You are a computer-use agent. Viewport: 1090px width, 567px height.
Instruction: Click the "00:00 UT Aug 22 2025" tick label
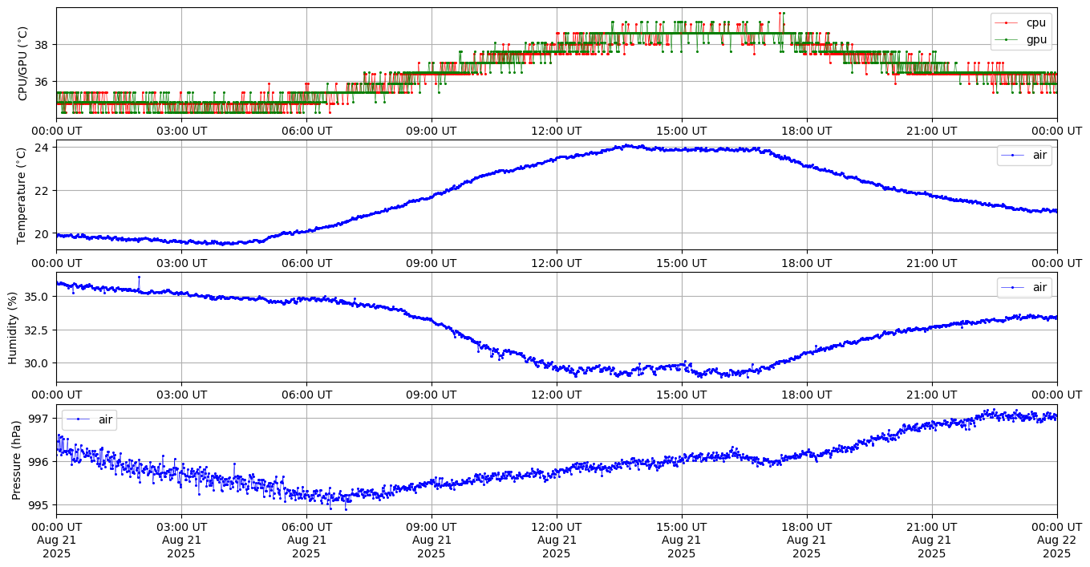point(1057,541)
